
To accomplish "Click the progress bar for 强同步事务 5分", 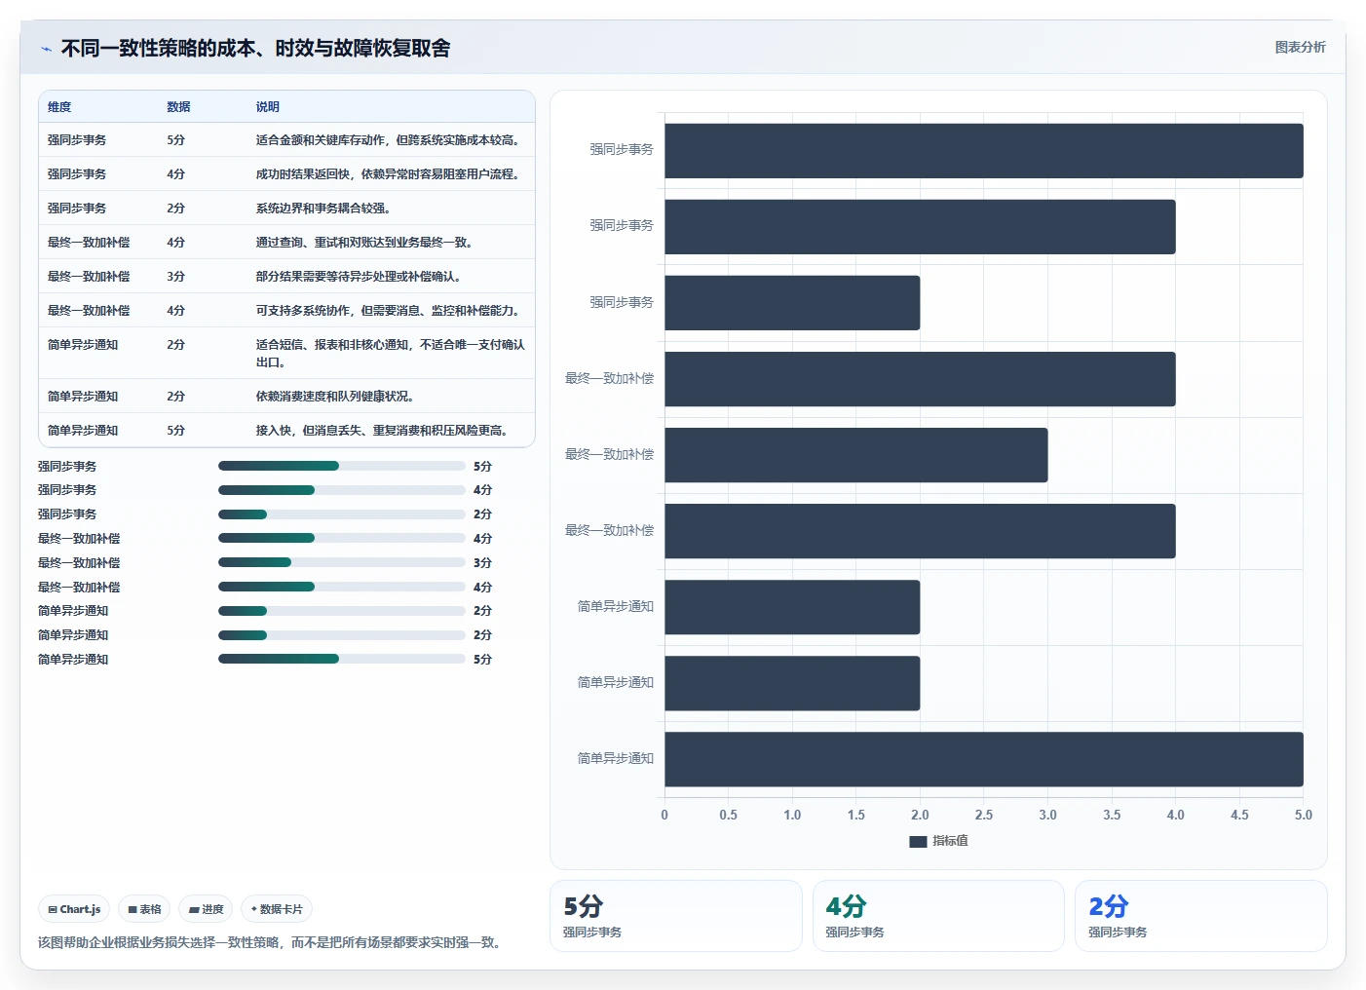I will [x=342, y=466].
